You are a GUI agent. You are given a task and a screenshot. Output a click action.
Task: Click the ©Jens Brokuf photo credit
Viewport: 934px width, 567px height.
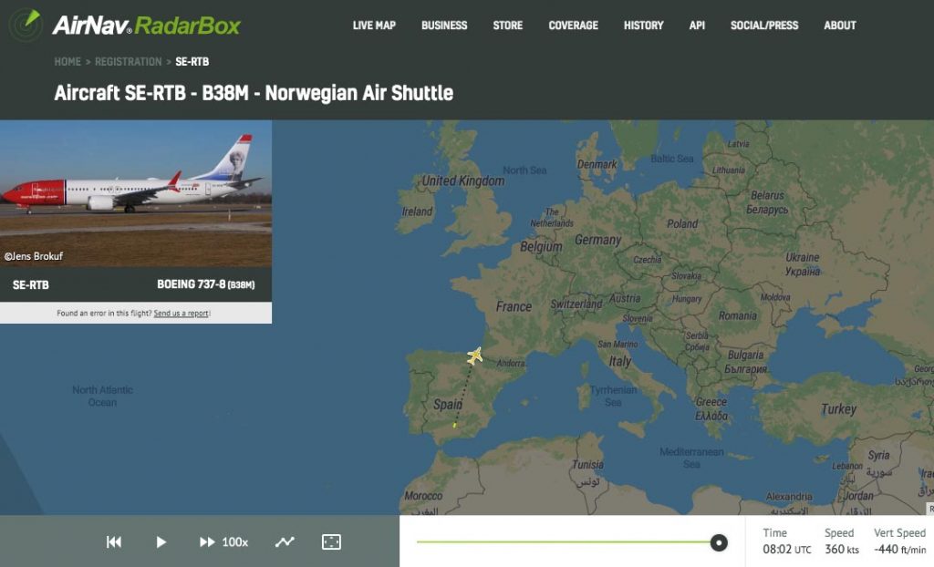(x=34, y=256)
